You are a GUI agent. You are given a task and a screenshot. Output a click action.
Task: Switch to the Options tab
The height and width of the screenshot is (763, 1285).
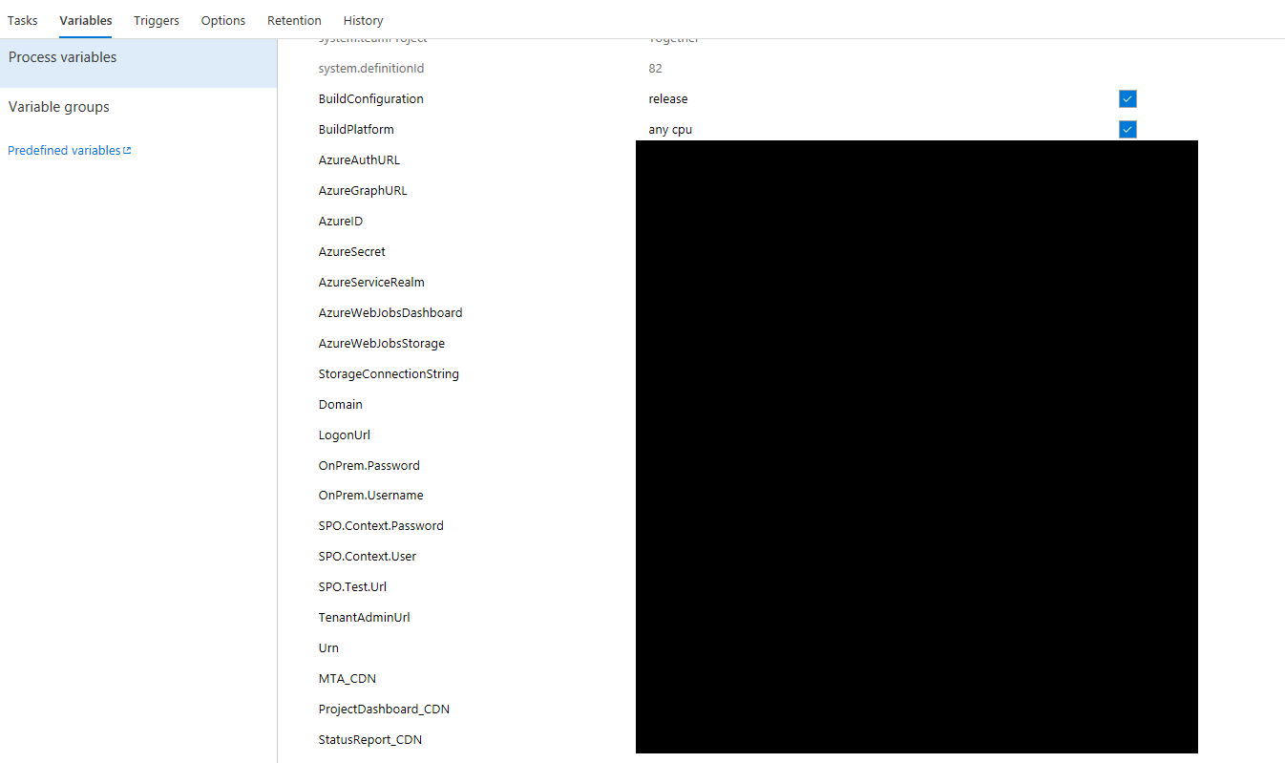222,20
